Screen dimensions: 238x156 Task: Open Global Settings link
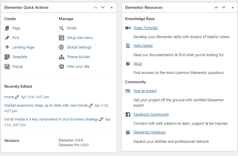pos(79,47)
